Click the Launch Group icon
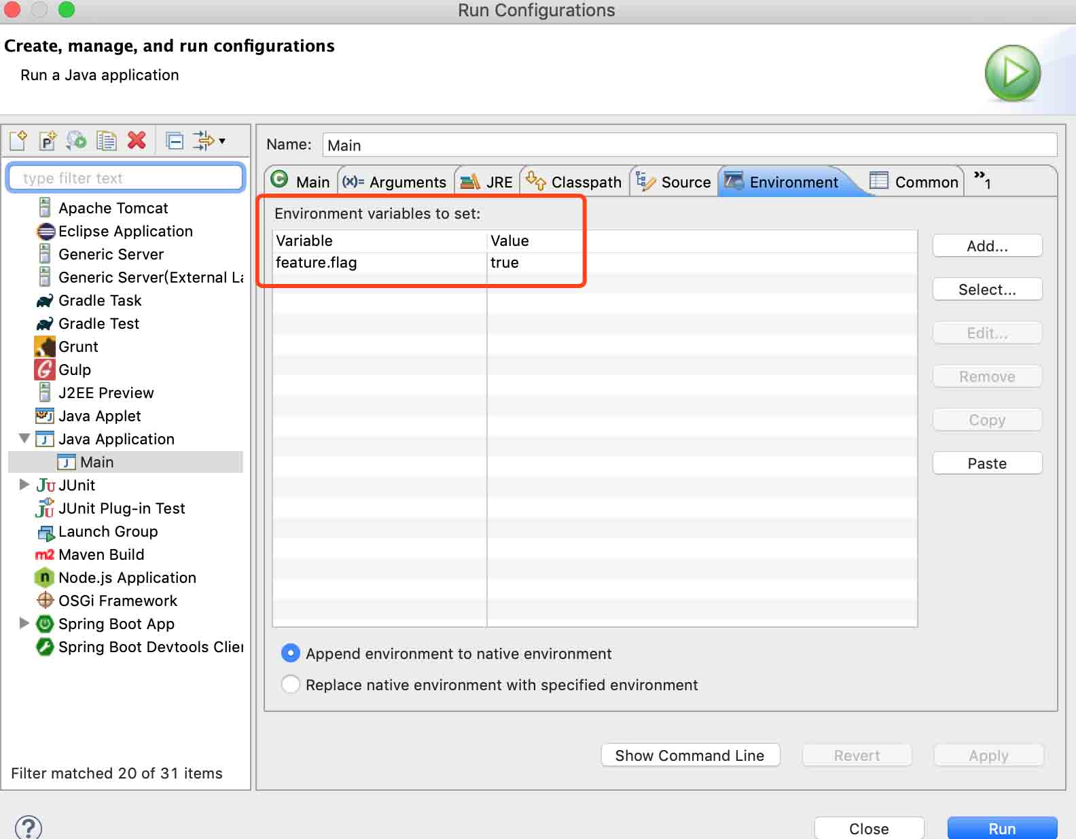The height and width of the screenshot is (839, 1076). coord(46,532)
